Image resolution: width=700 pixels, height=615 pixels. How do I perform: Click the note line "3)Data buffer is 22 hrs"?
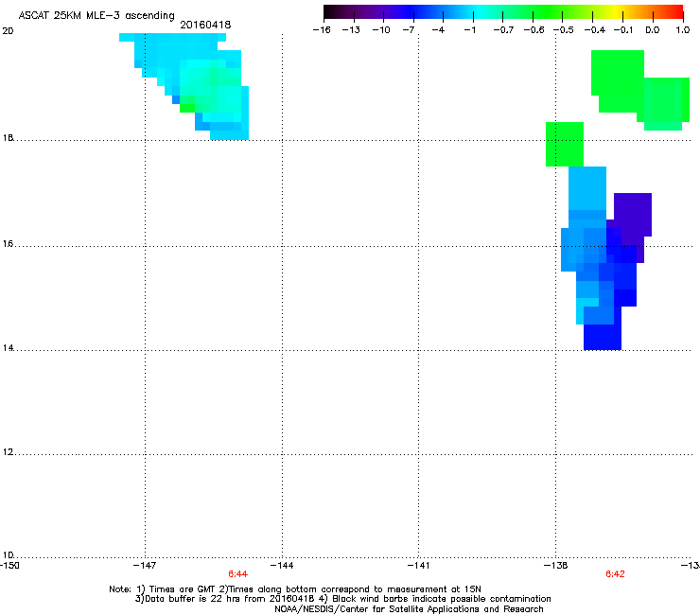pos(342,599)
